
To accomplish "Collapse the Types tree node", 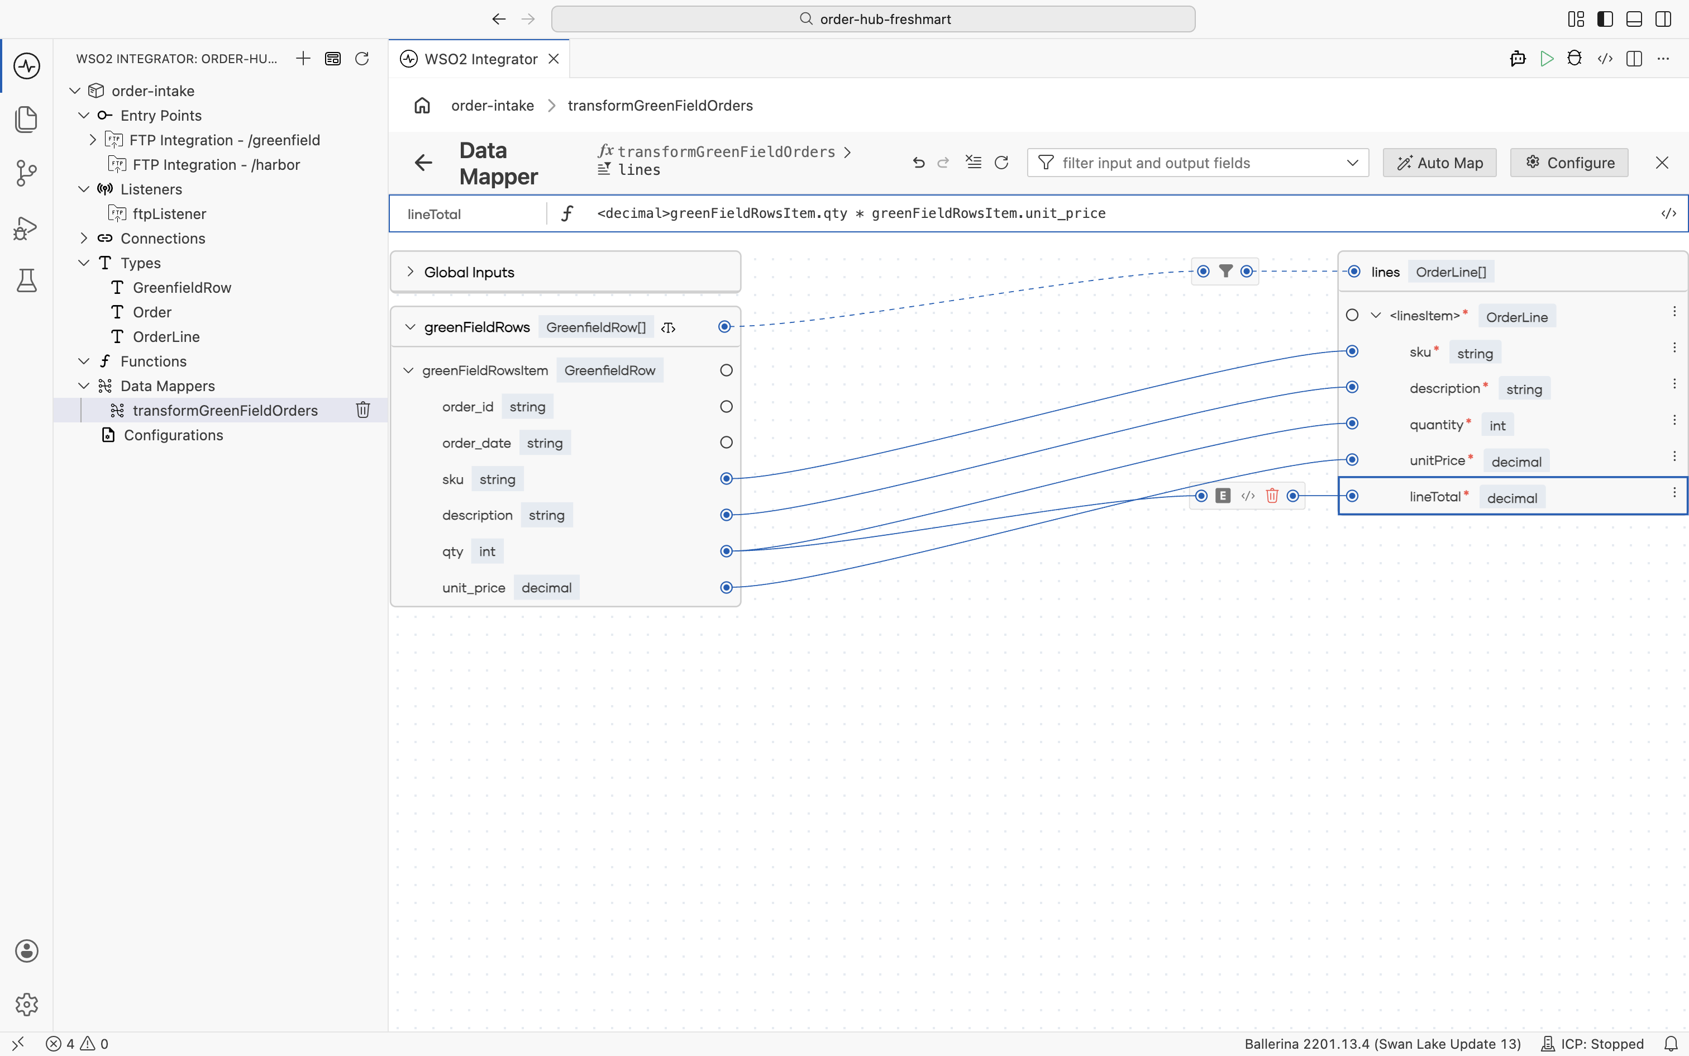I will click(x=84, y=263).
